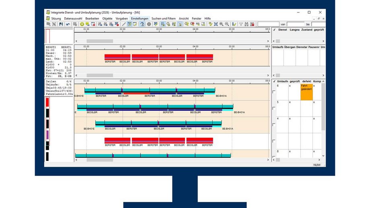The image size is (370, 208).
Task: Tick the checkbox in row 5
Action: click(x=274, y=108)
